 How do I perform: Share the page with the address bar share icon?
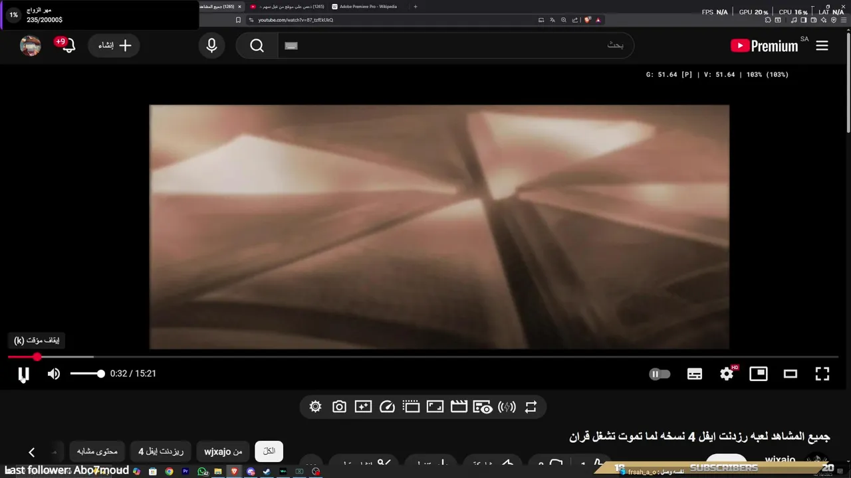click(x=575, y=20)
